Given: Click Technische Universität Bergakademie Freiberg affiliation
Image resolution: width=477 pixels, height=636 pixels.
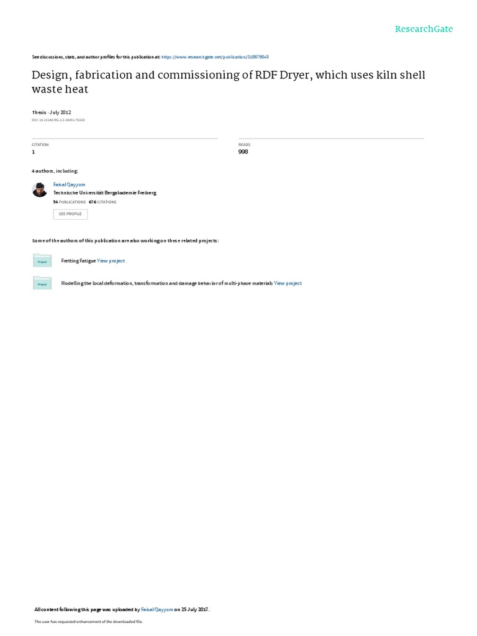Looking at the screenshot, I should click(x=104, y=193).
